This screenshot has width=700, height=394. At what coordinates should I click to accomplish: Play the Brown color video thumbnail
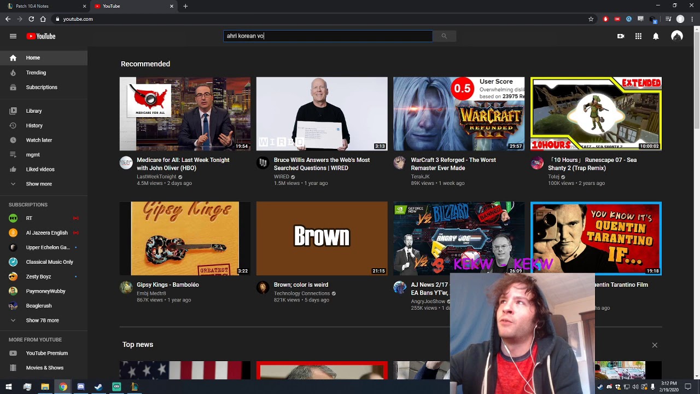322,238
